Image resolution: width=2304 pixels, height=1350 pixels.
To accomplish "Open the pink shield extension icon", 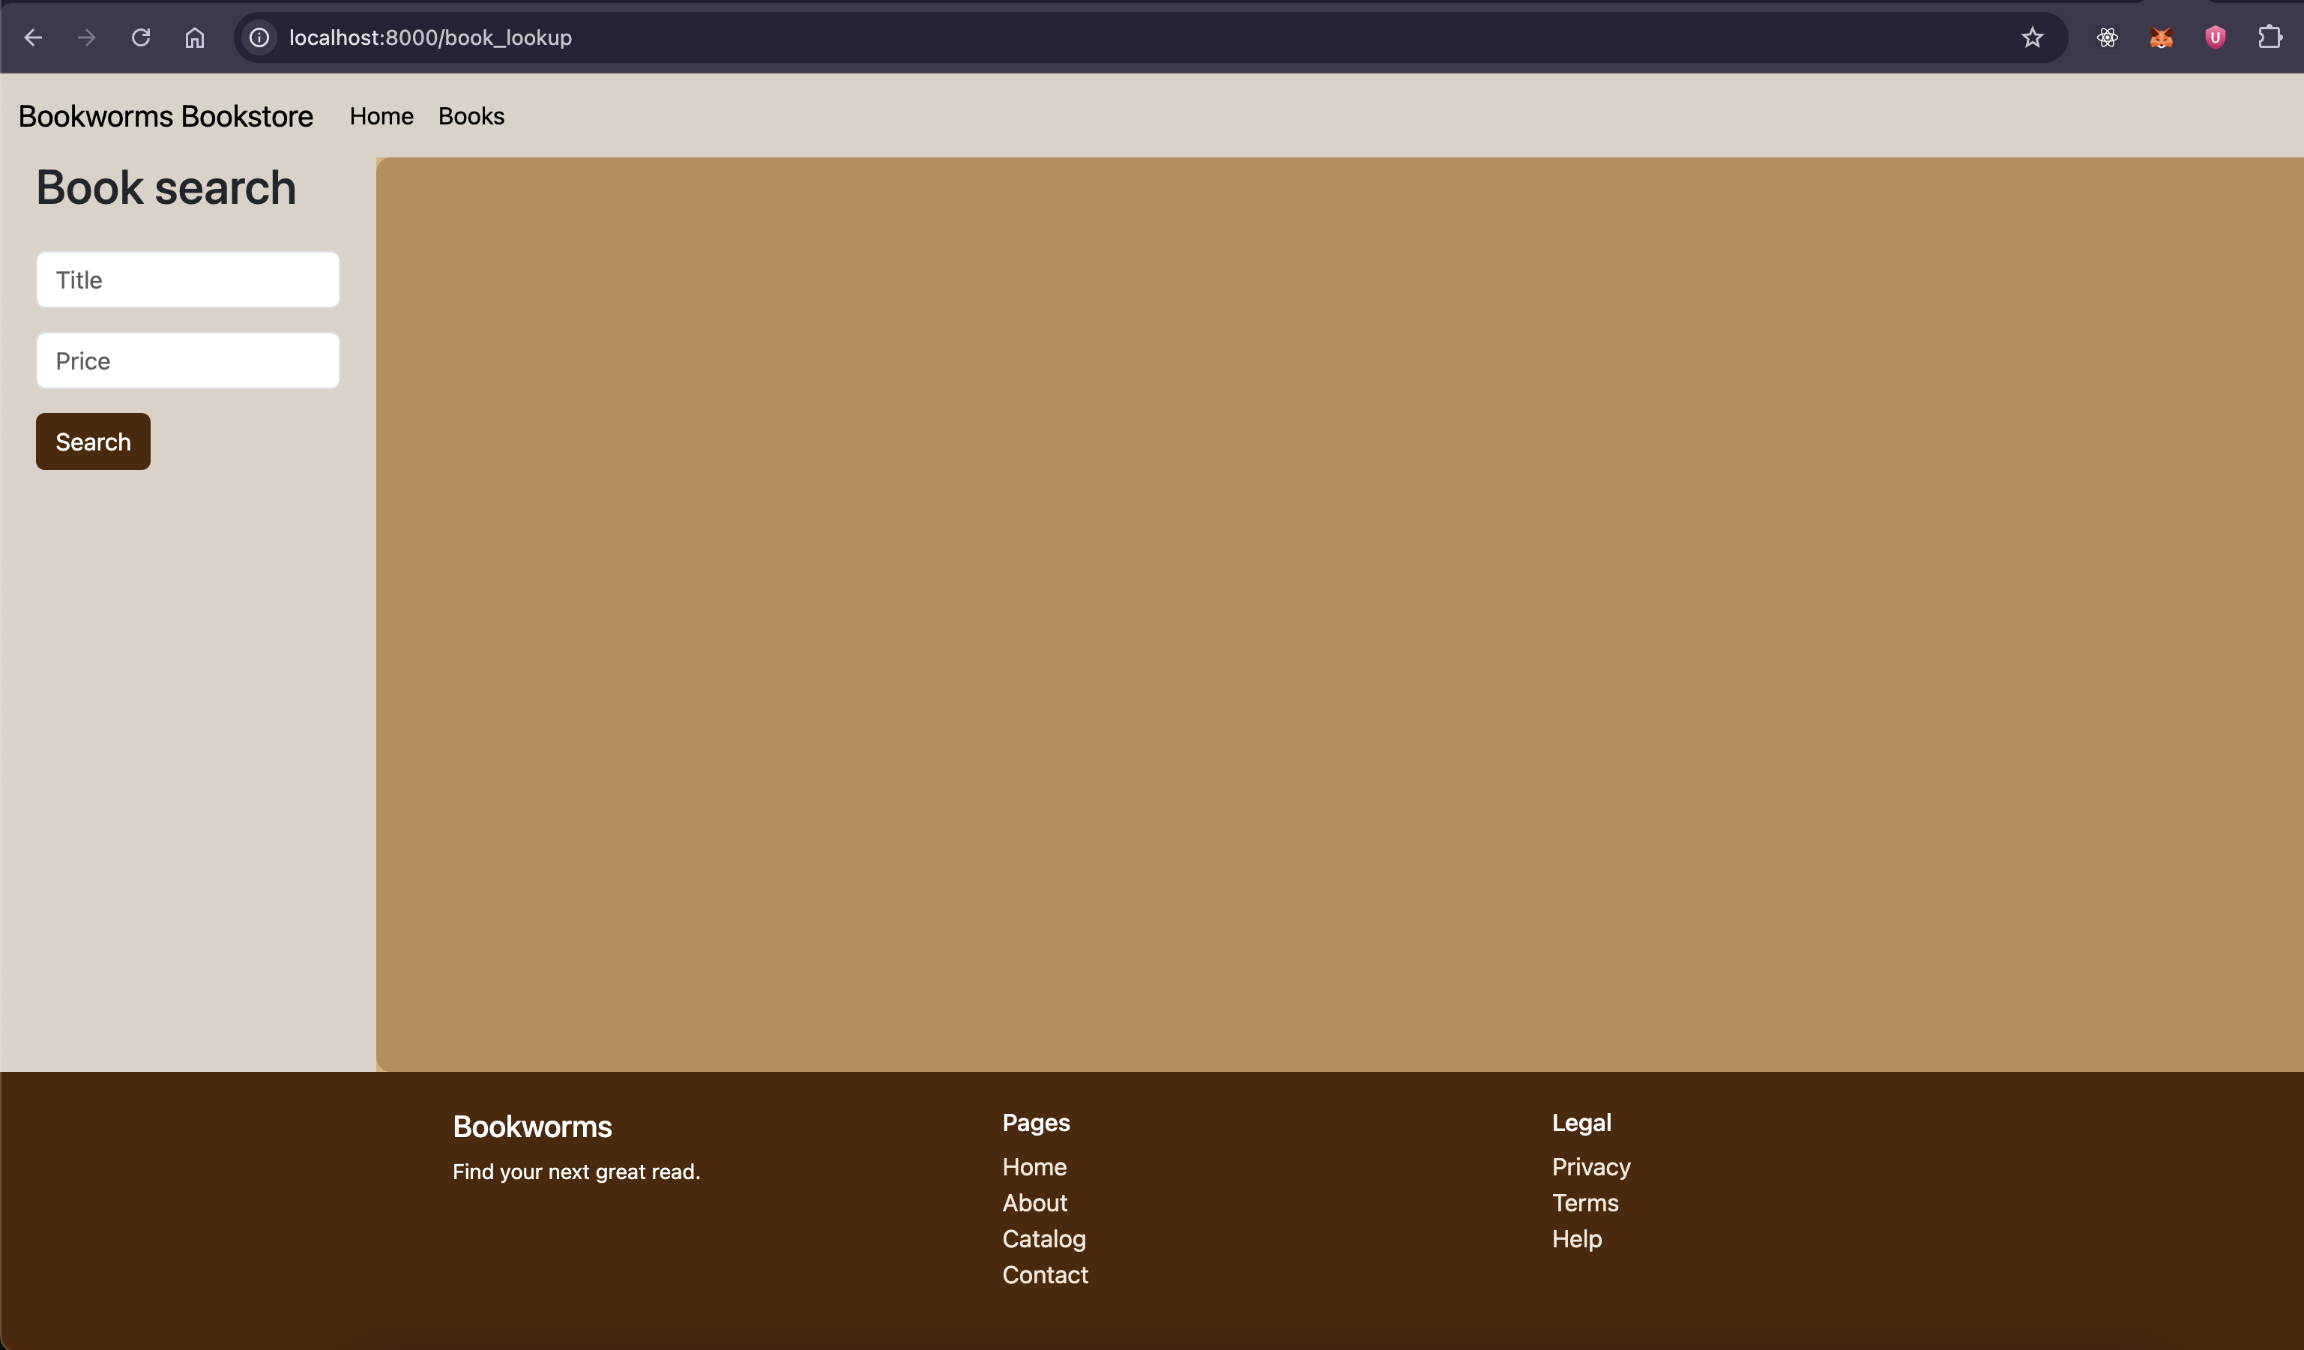I will [x=2214, y=37].
